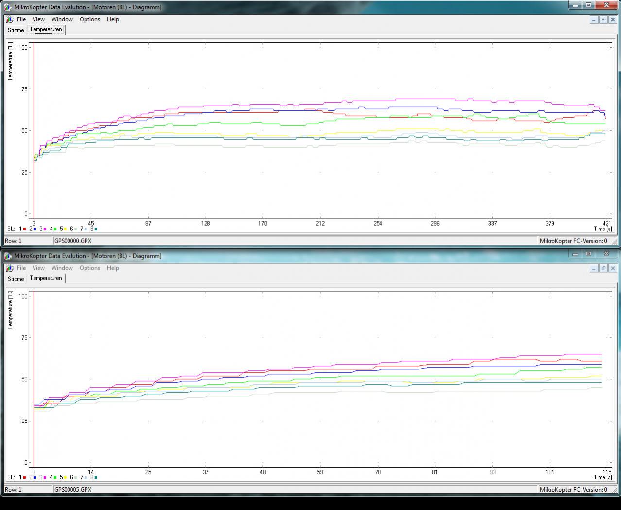The image size is (621, 510).
Task: Open View menu in the lower window
Action: pos(38,268)
